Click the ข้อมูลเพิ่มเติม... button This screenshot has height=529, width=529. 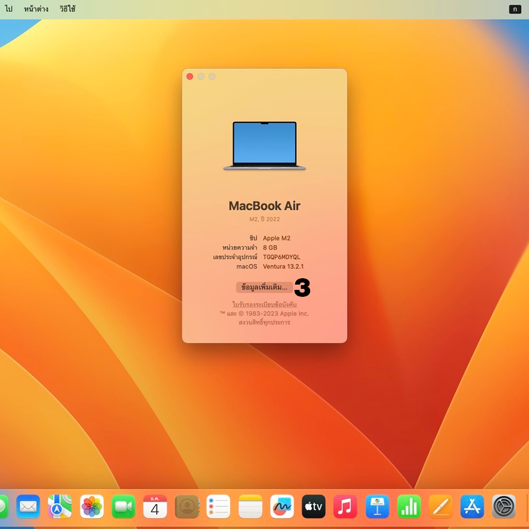(264, 287)
